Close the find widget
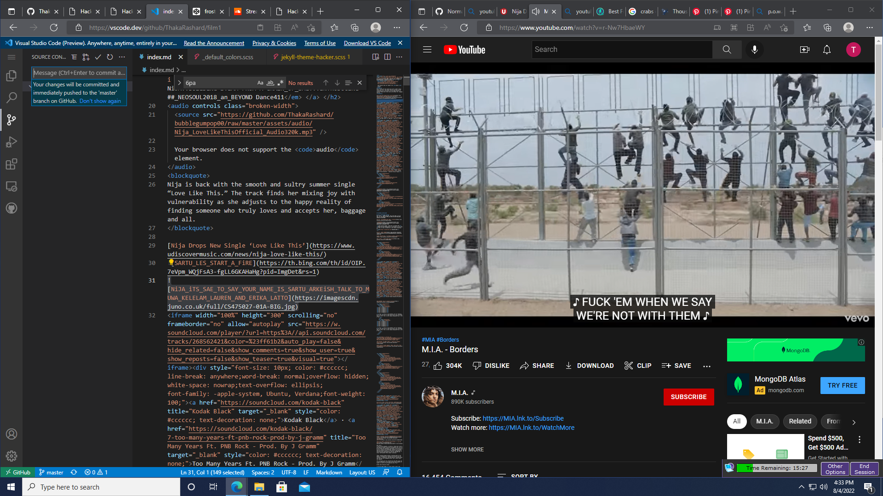Viewport: 883px width, 496px height. 360,83
